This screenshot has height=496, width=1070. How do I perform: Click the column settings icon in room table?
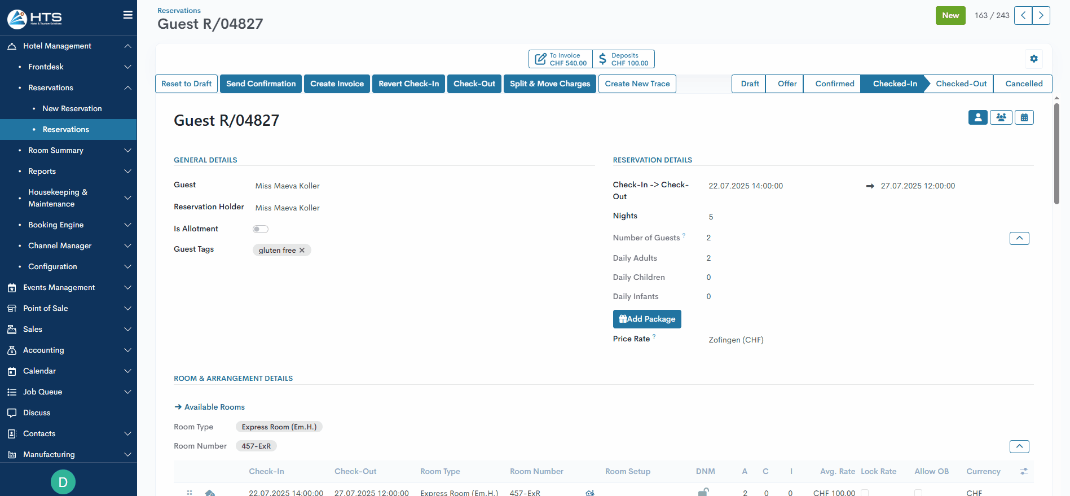coord(1024,471)
